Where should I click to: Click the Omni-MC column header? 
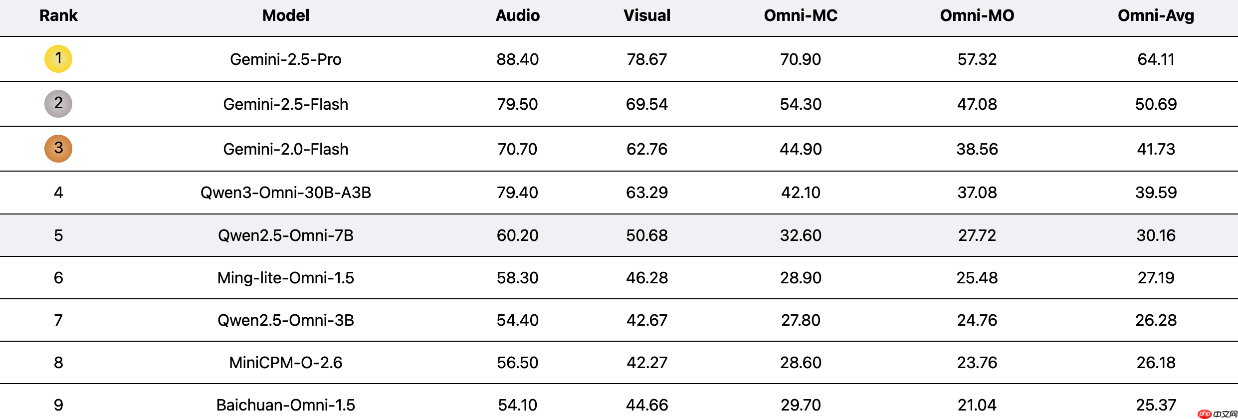point(801,15)
